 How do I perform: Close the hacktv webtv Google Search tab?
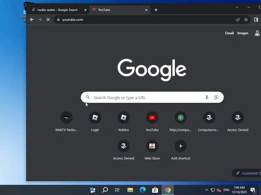pos(85,10)
